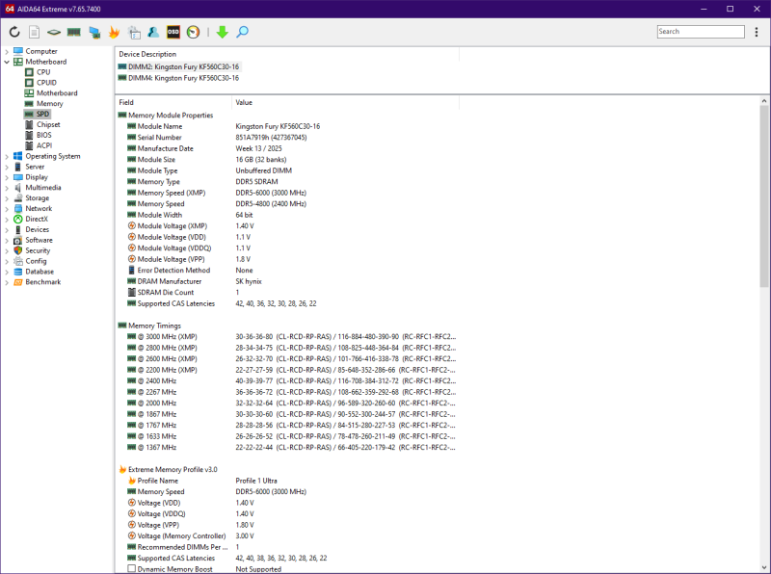Click the vertical scrollbar thumb
This screenshot has width=771, height=574.
coord(763,196)
